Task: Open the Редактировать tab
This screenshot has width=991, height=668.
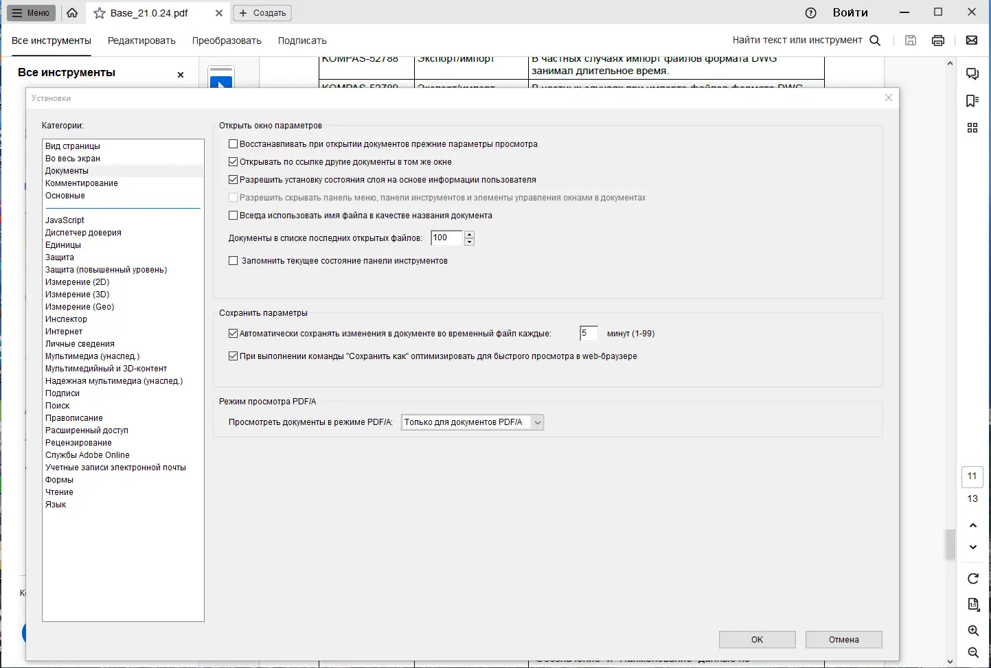Action: (141, 41)
